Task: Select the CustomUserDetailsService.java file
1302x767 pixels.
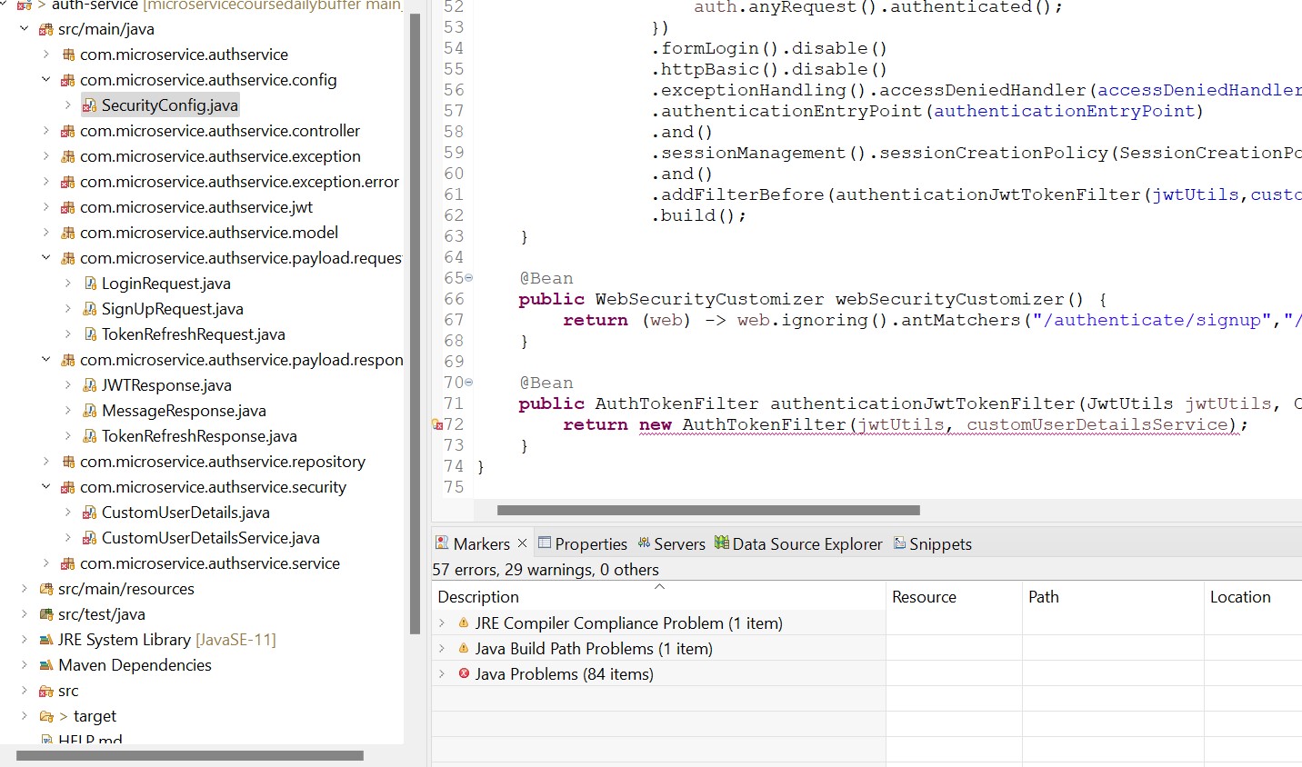Action: coord(211,538)
